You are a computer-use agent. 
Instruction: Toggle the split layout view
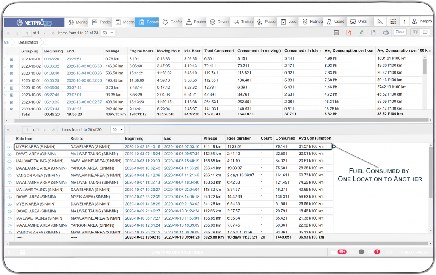pyautogui.click(x=425, y=32)
